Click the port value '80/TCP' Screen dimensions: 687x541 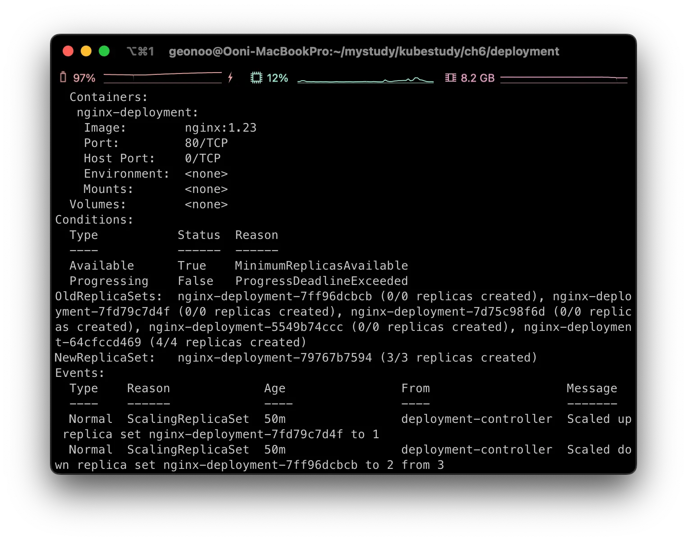click(206, 143)
